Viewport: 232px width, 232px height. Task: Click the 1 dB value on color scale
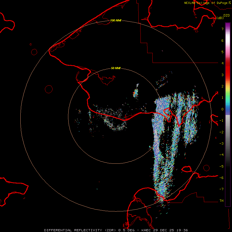pos(222,98)
